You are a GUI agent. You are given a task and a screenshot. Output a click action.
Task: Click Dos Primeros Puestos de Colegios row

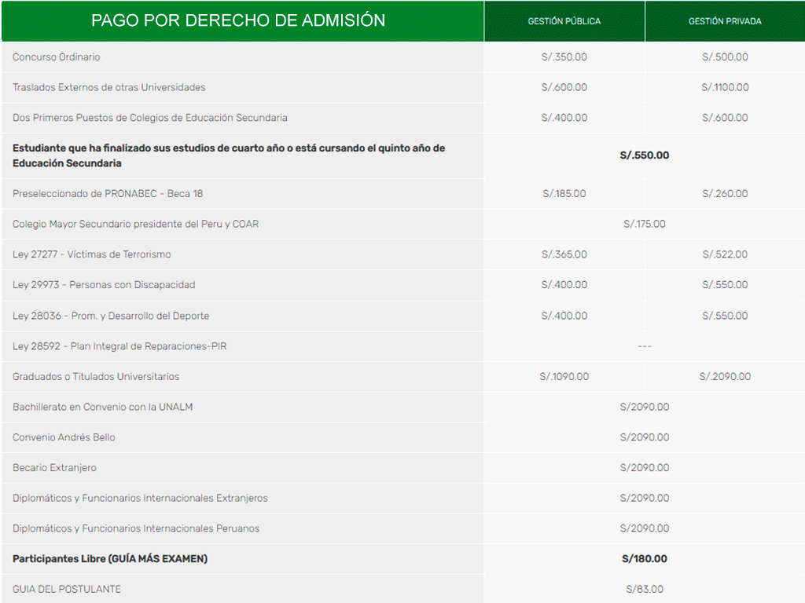(x=150, y=118)
